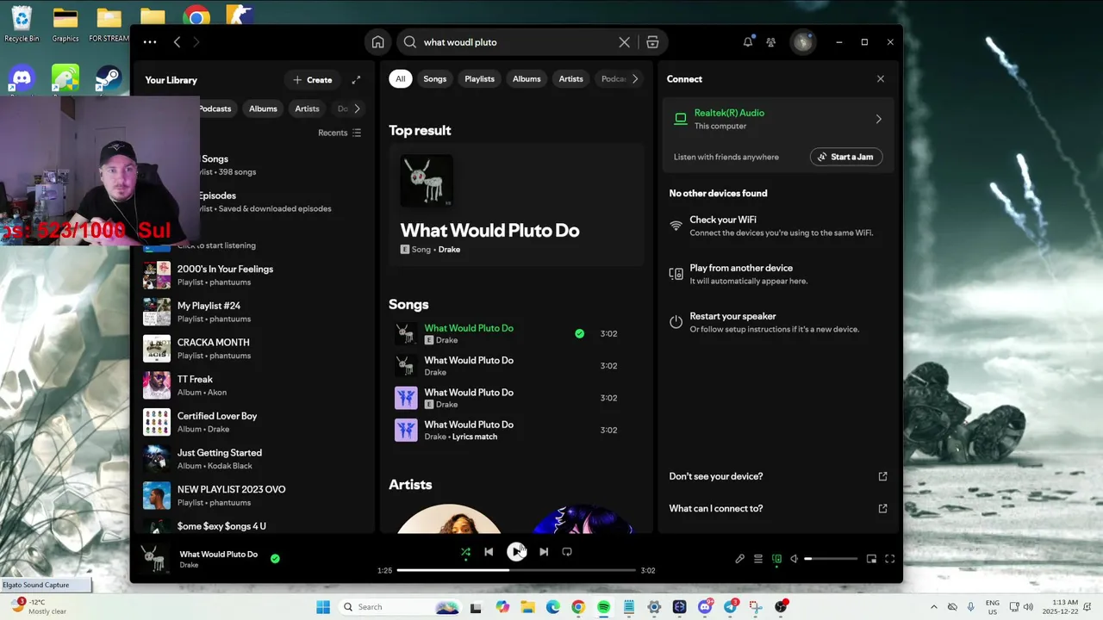Open the Windows Start menu
Screen dimensions: 1103x620
[x=323, y=607]
